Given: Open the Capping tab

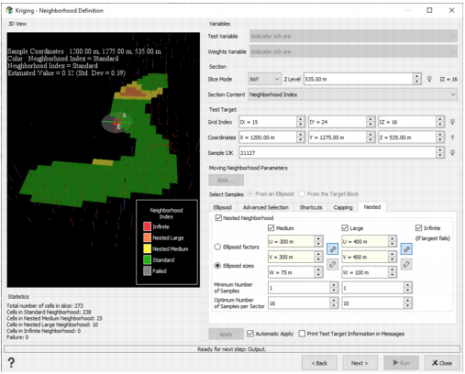Looking at the screenshot, I should tap(343, 207).
